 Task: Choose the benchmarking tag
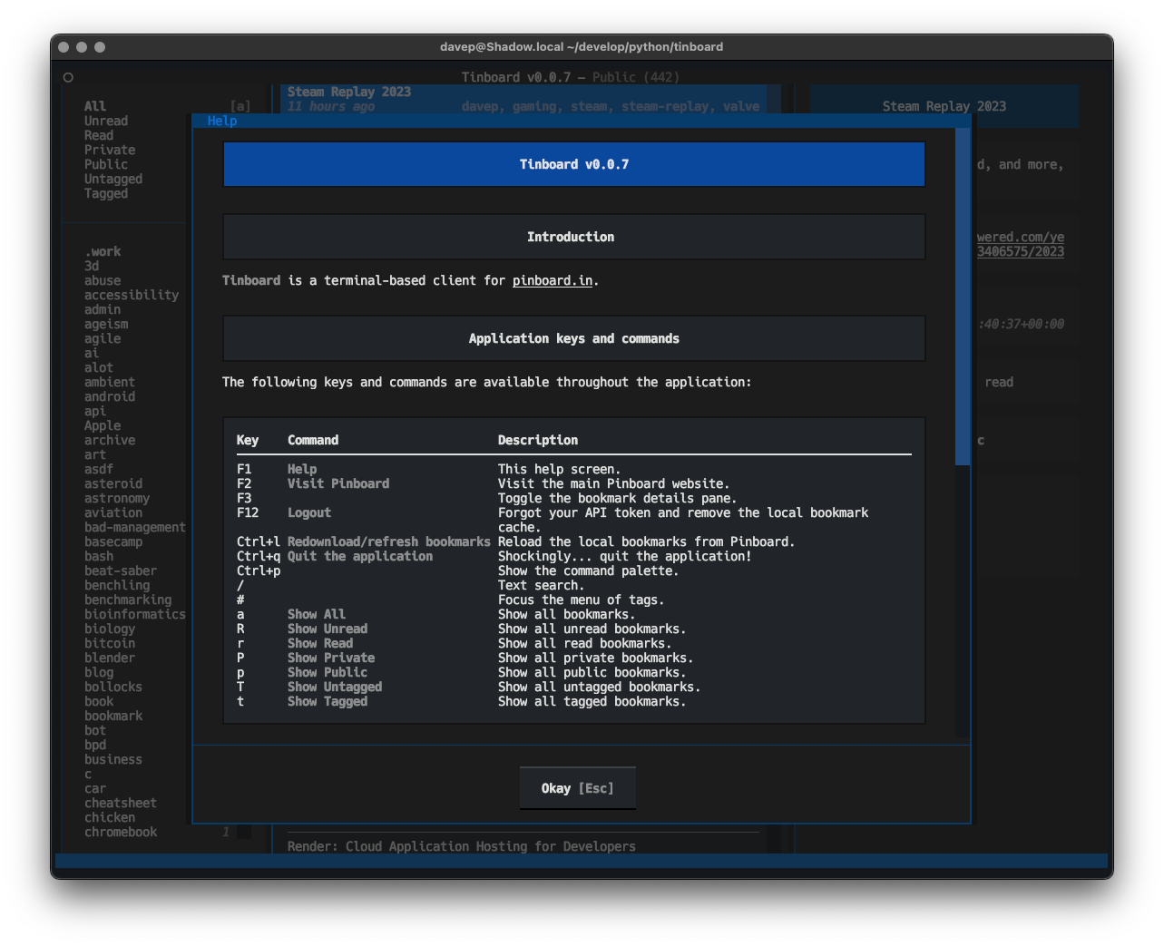(x=128, y=600)
